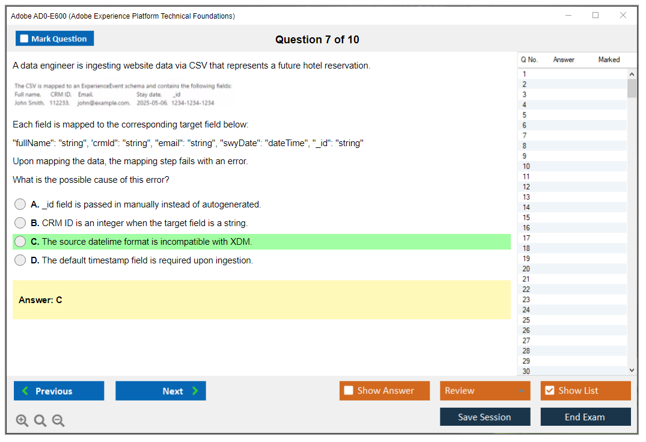Select question 7 in the list
Screen dimensions: 646x442
tap(525, 135)
